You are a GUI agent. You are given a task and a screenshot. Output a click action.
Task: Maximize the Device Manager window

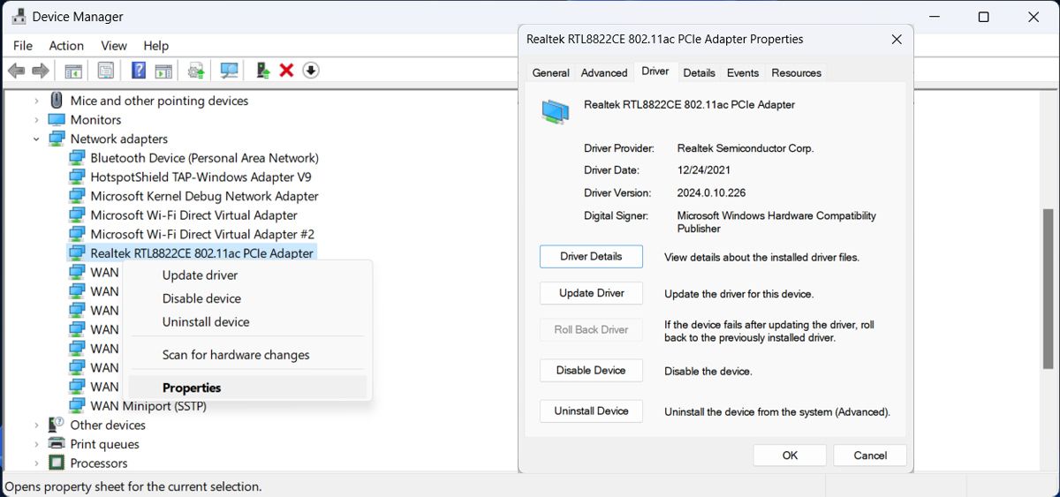983,17
